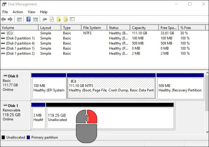Sort by the % Free column header
Viewport: 209px width, 147px height.
tap(192, 28)
